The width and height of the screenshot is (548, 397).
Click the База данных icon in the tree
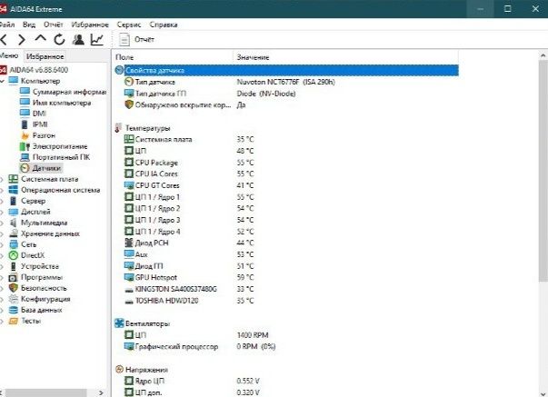(14, 310)
